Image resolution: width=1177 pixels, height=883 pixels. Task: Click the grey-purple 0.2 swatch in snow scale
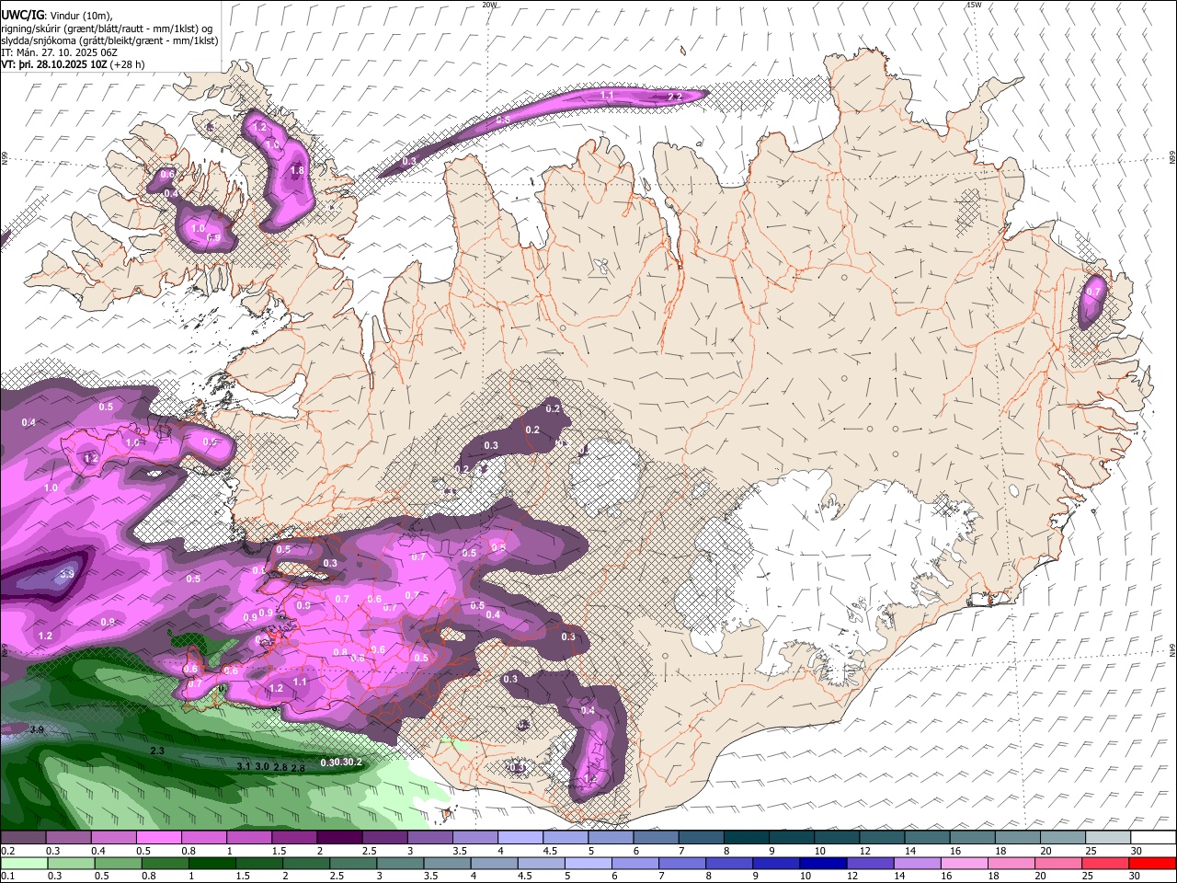[x=23, y=837]
